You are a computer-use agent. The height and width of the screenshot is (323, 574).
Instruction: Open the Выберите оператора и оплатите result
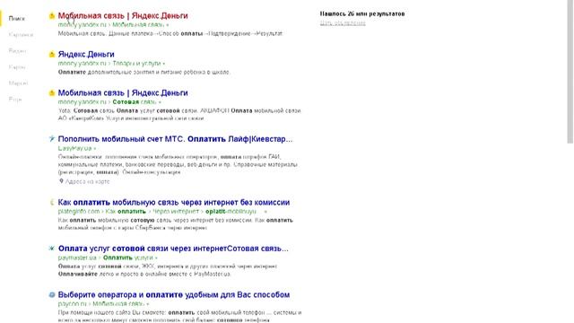coord(174,295)
